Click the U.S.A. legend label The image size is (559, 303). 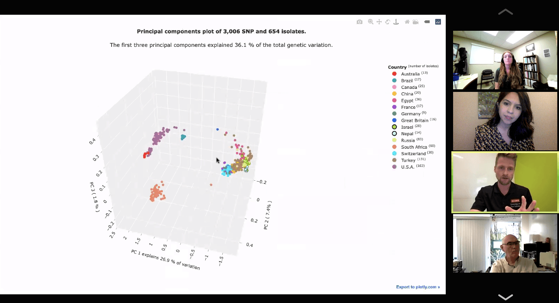[408, 167]
